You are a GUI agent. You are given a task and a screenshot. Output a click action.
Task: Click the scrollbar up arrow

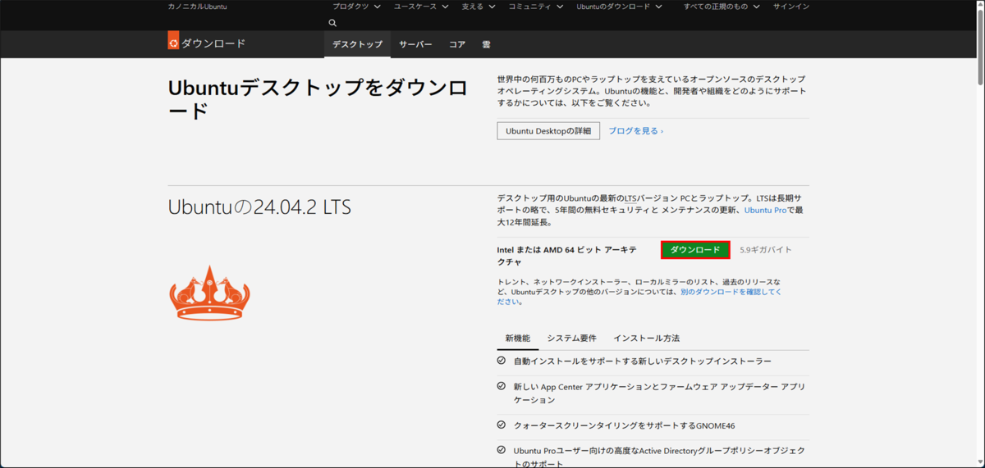(980, 4)
